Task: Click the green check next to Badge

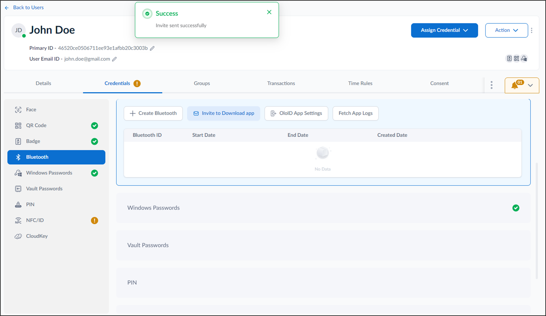Action: pyautogui.click(x=94, y=141)
